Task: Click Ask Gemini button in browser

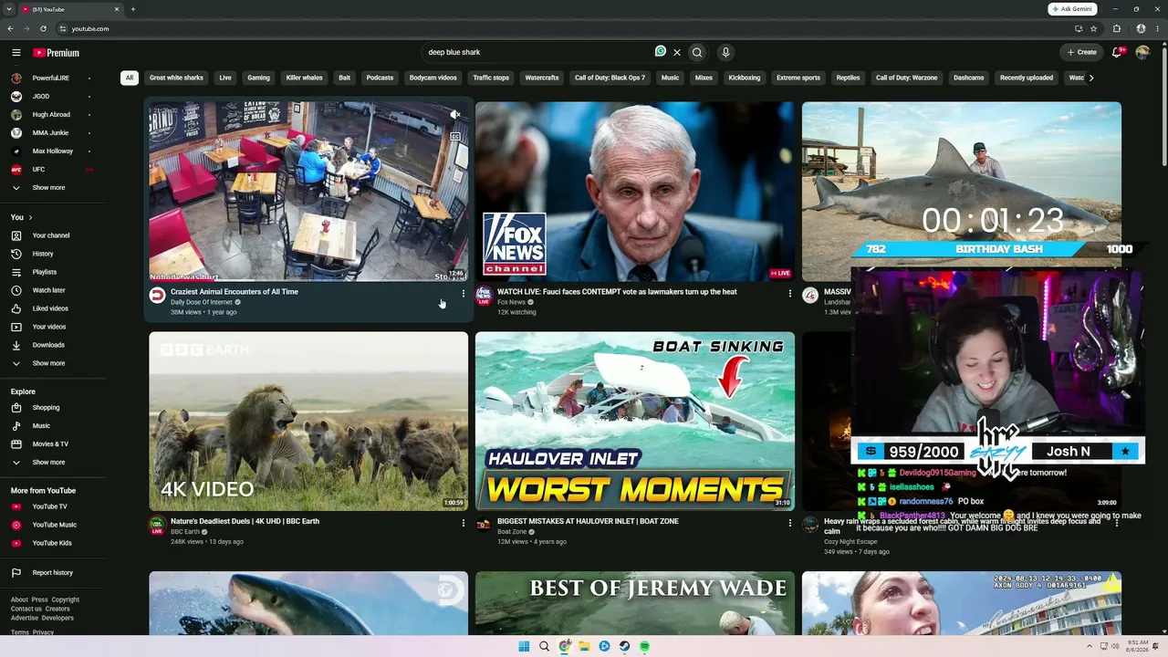Action: click(x=1072, y=9)
